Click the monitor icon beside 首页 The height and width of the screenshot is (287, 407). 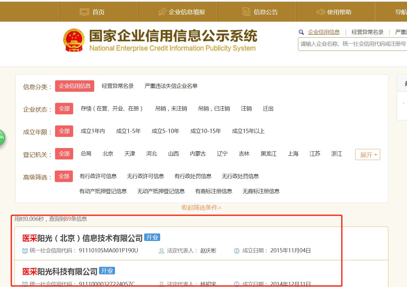pyautogui.click(x=84, y=12)
